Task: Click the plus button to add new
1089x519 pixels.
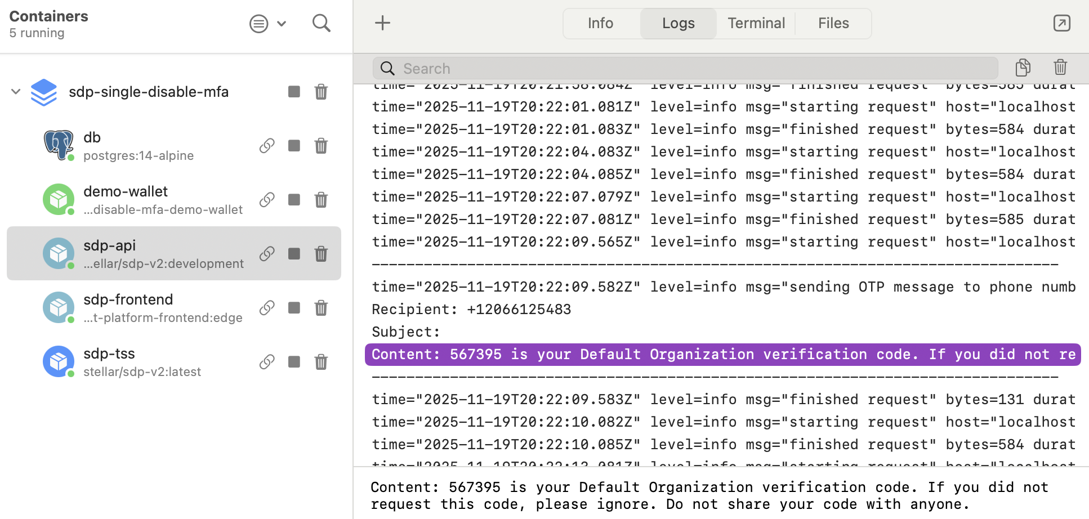Action: [x=382, y=23]
